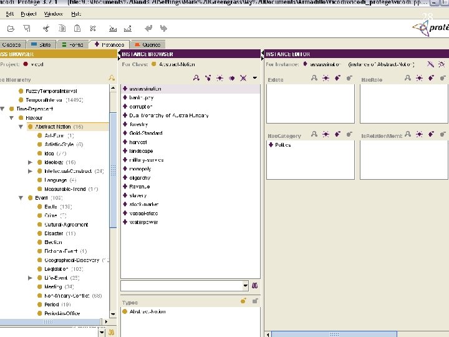Select the Slots tab
The height and width of the screenshot is (337, 449).
[41, 45]
